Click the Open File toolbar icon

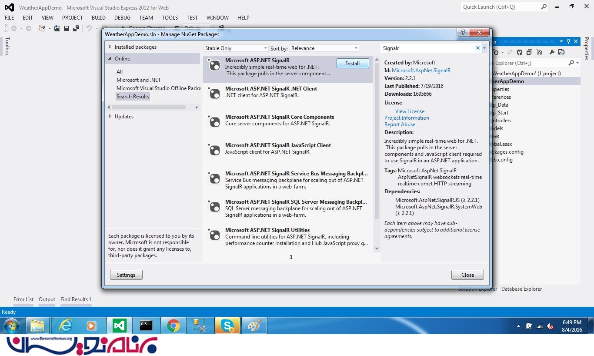[x=57, y=28]
